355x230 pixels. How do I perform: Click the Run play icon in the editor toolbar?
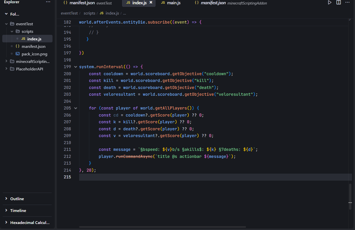[329, 3]
